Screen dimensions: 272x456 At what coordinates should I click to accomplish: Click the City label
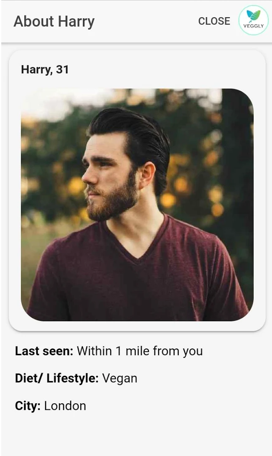coord(28,406)
